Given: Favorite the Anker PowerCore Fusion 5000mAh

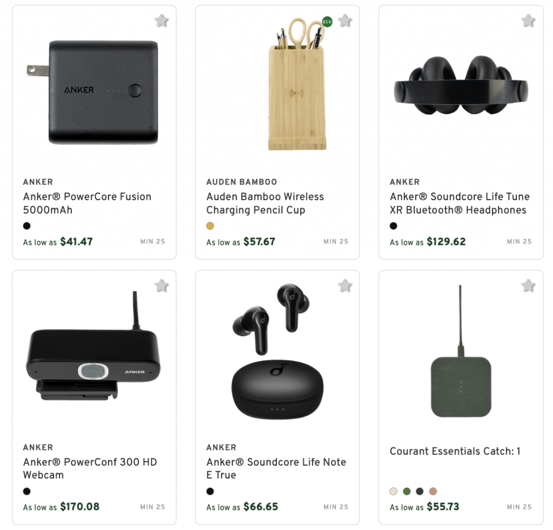Looking at the screenshot, I should (161, 21).
